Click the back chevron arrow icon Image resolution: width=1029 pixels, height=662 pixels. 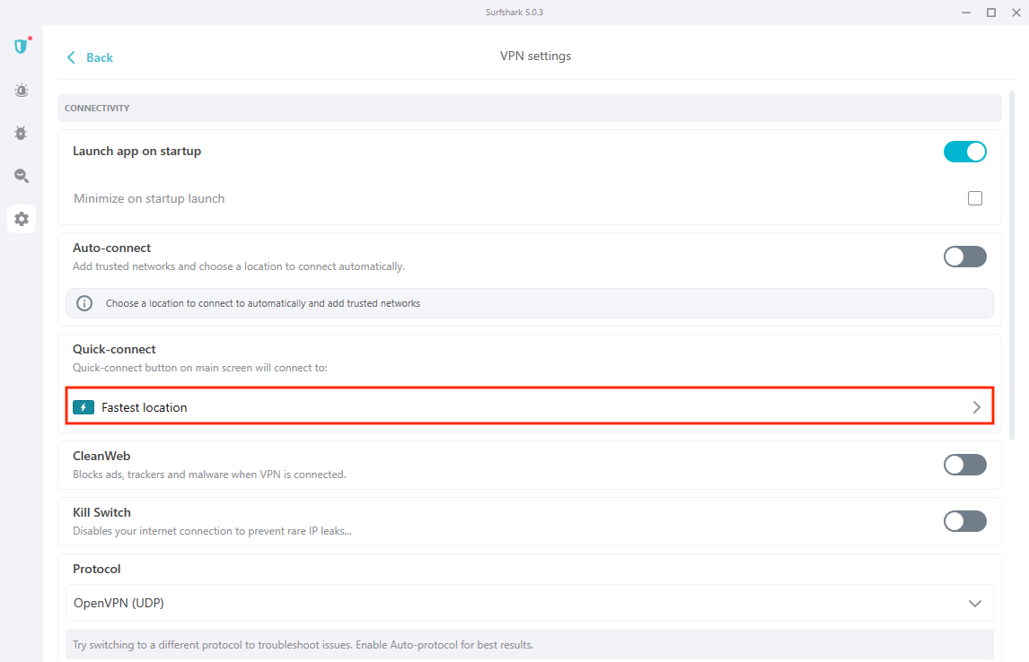click(71, 57)
